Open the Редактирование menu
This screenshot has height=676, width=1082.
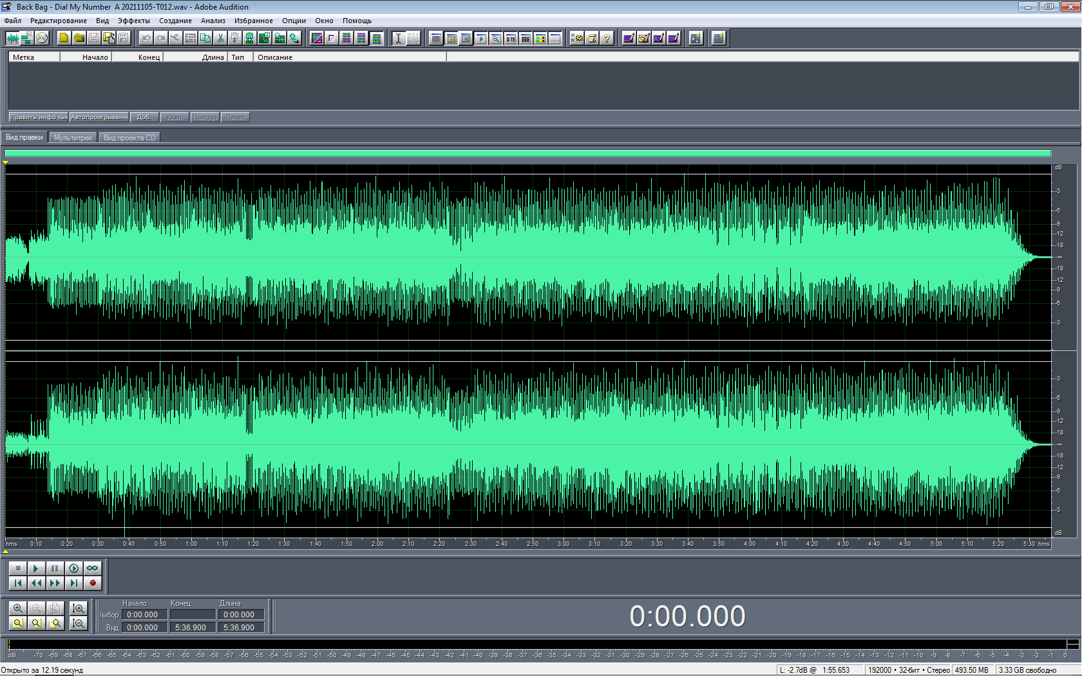click(59, 21)
